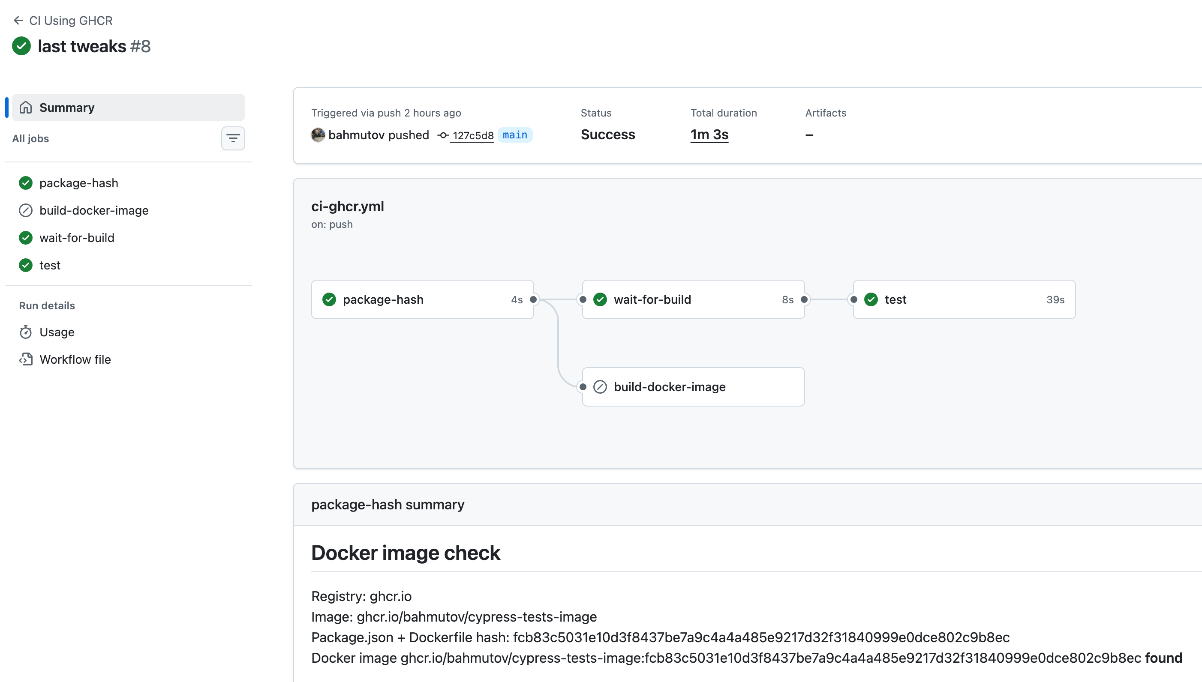
Task: Open the Workflow file view
Action: [75, 359]
